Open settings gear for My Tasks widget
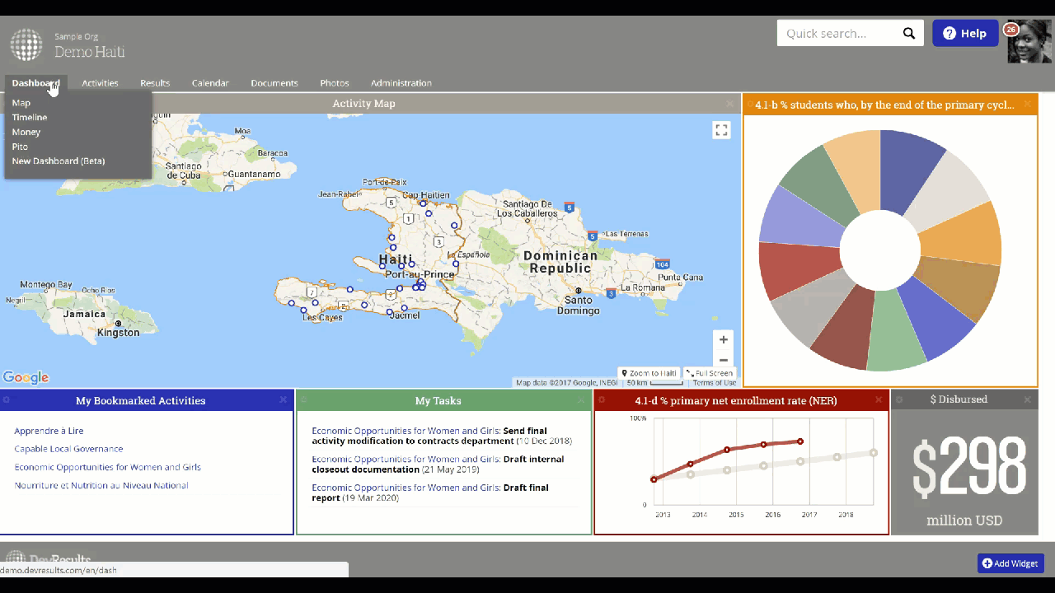The height and width of the screenshot is (593, 1055). [303, 400]
